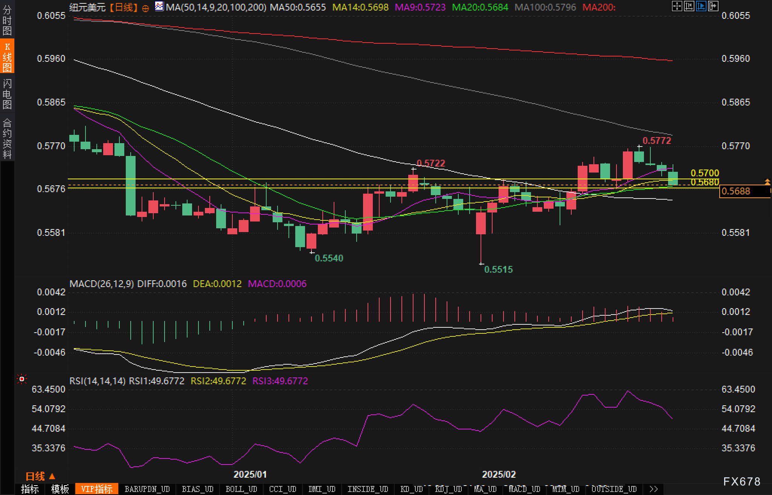772x495 pixels.
Task: Open the 日线 timeframe selector arrow
Action: coord(51,476)
